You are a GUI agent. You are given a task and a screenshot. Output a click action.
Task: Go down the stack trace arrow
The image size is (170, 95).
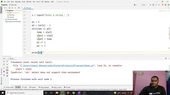7,64
